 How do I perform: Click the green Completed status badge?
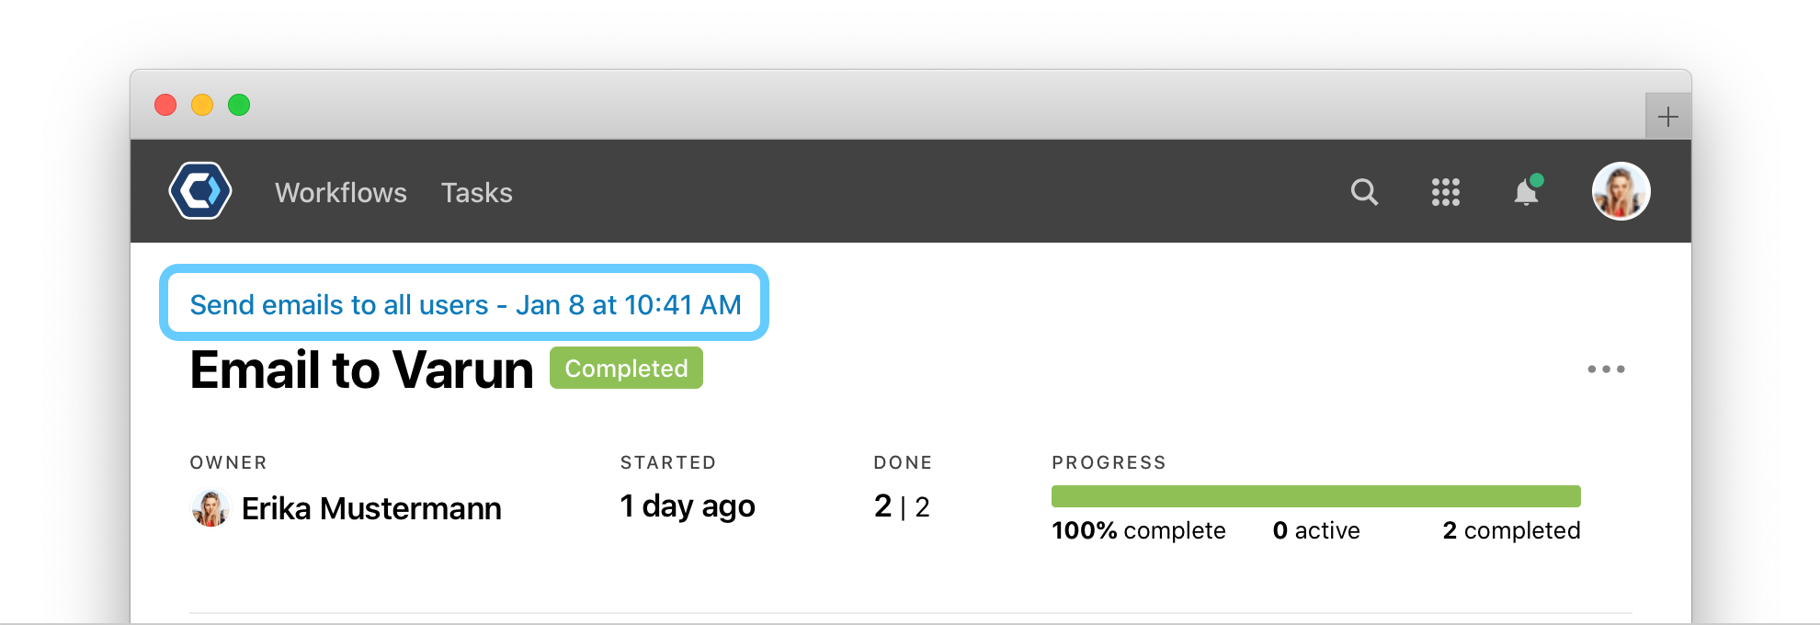pos(626,368)
